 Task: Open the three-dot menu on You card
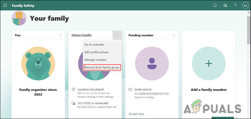click(x=60, y=35)
